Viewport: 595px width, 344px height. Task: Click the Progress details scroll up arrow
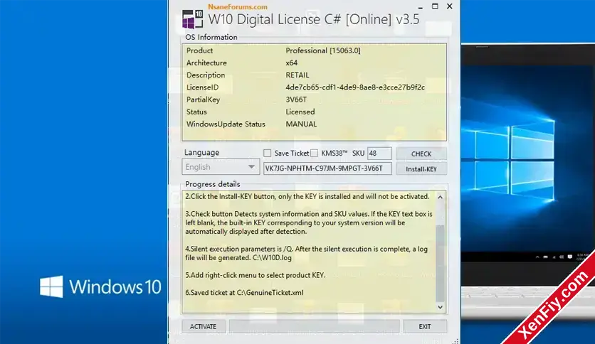click(x=440, y=197)
